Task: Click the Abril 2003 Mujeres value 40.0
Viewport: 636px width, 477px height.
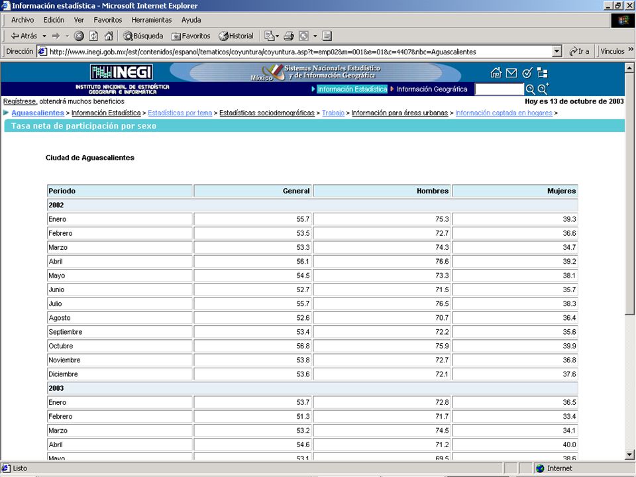Action: [569, 445]
